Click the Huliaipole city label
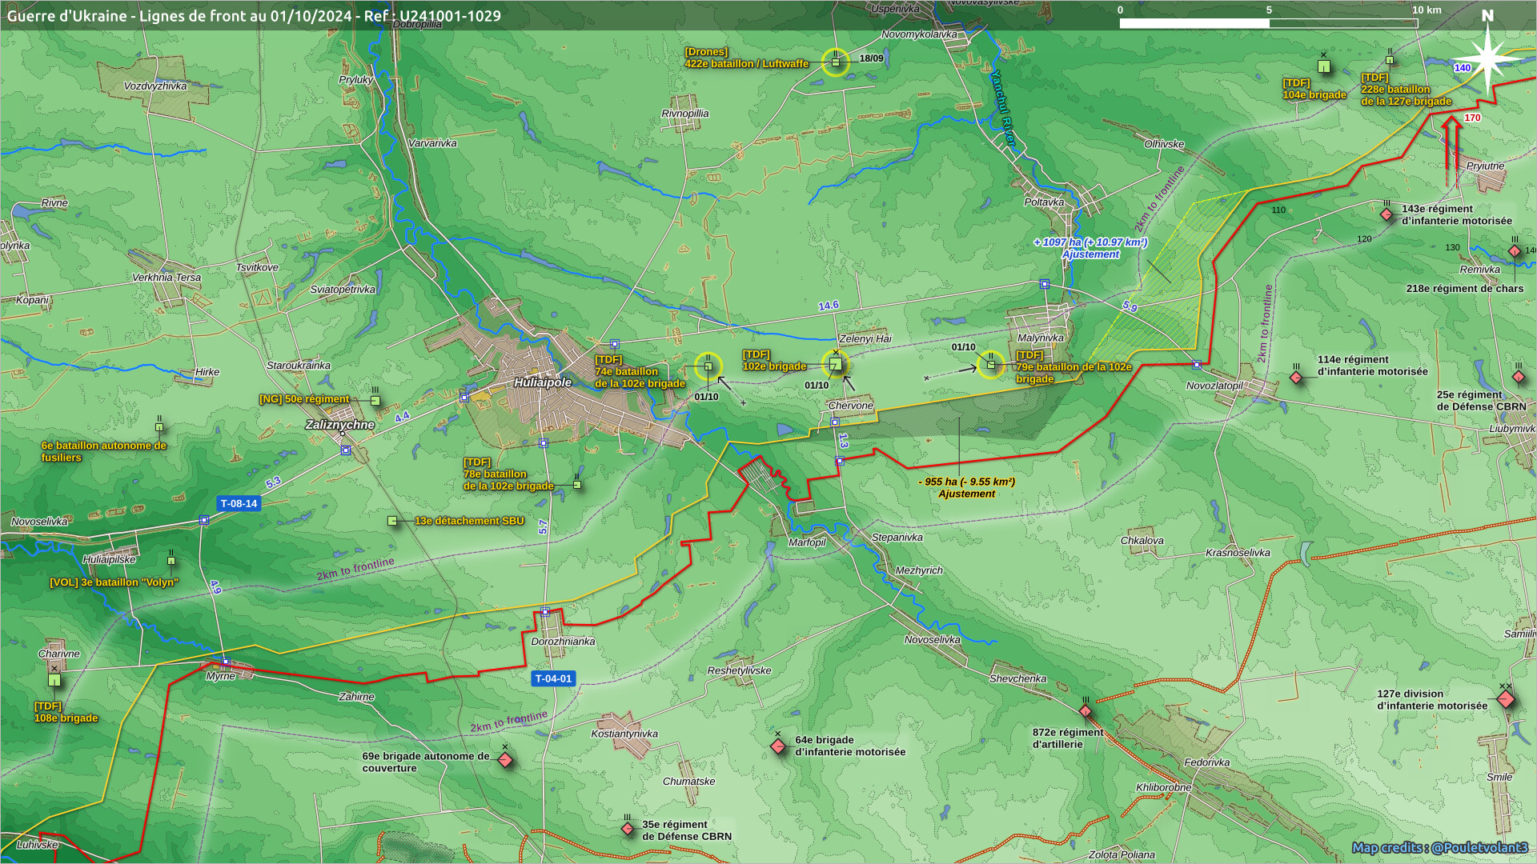The height and width of the screenshot is (864, 1537). coord(543,382)
